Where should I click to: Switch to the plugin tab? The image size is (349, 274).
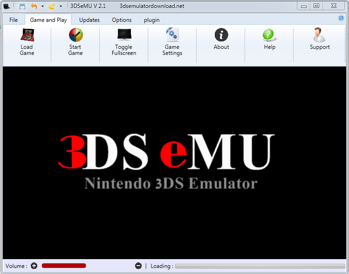coord(151,20)
